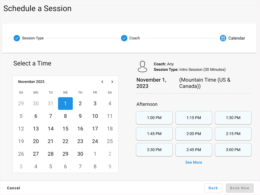
Task: Pick the 1:45 PM time slot
Action: (154, 134)
